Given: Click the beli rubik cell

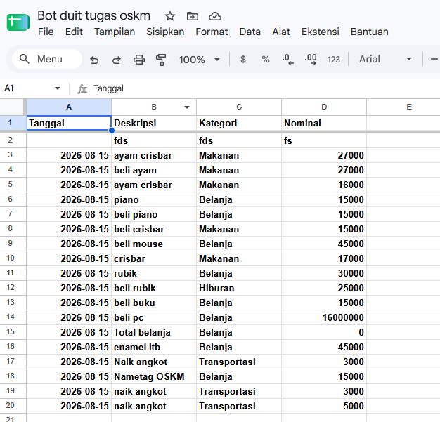Looking at the screenshot, I should tap(154, 288).
